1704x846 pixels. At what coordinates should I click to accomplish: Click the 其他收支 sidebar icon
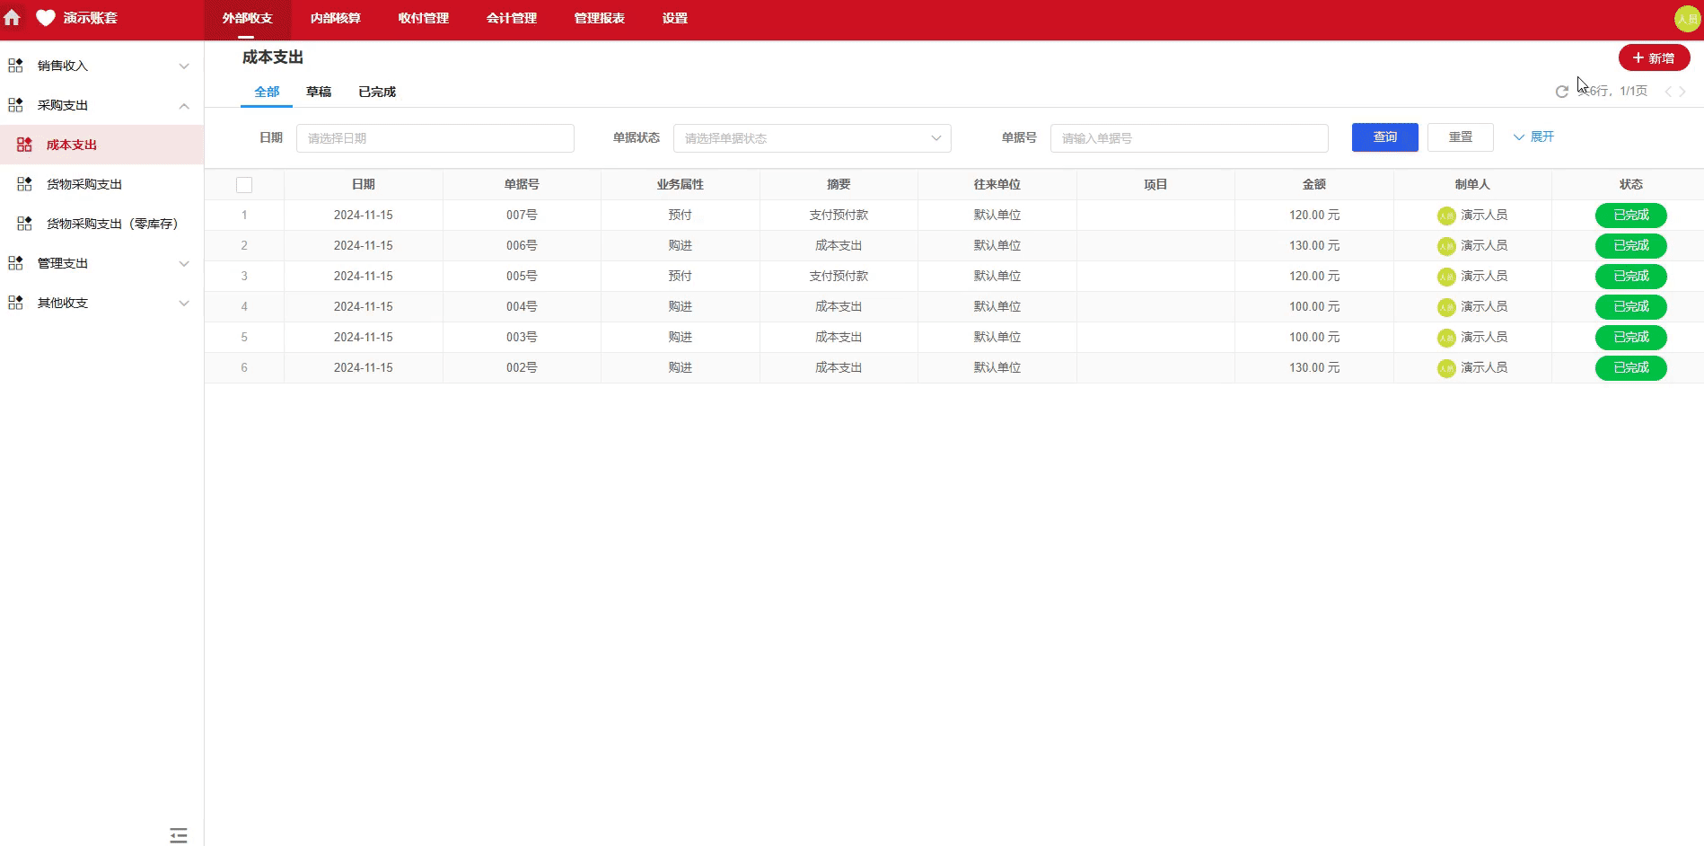[x=14, y=303]
